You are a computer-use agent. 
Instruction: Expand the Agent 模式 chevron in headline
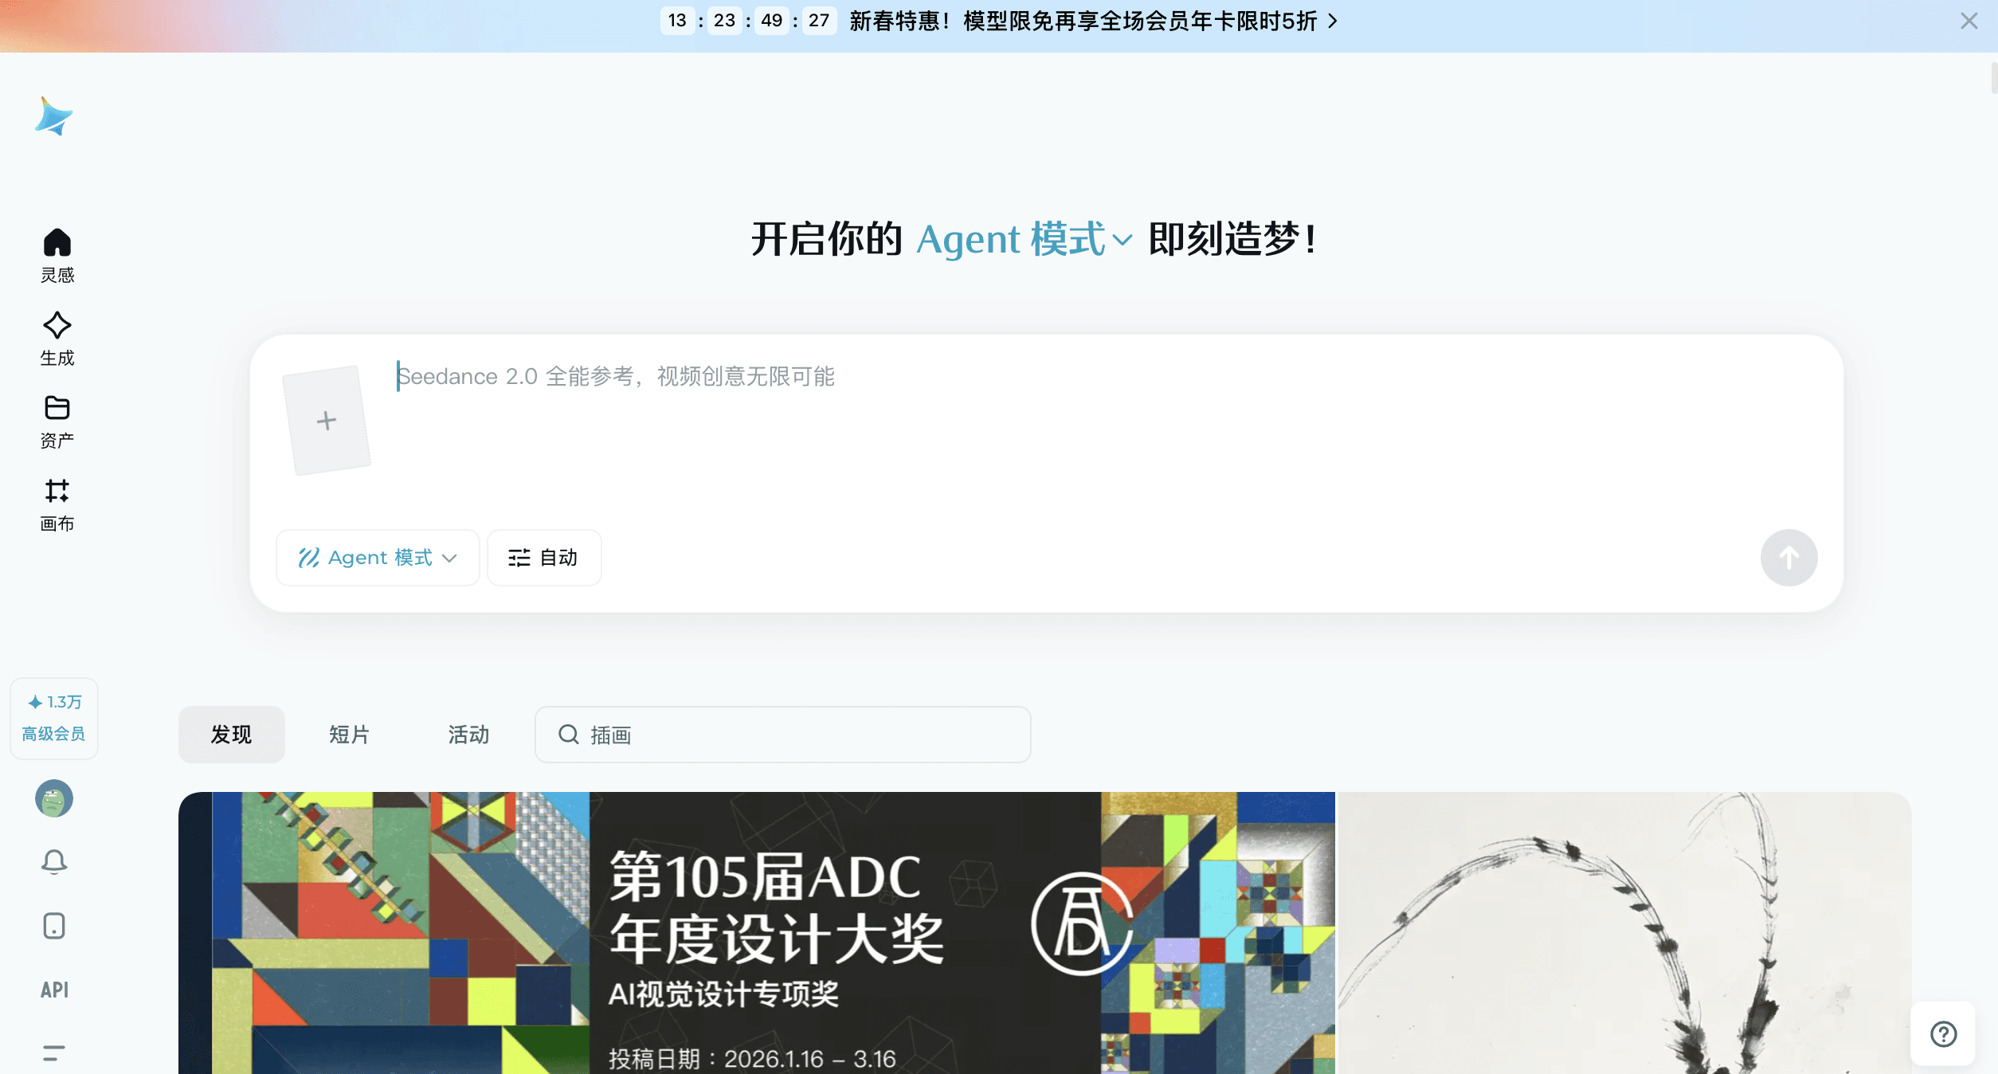click(x=1122, y=240)
